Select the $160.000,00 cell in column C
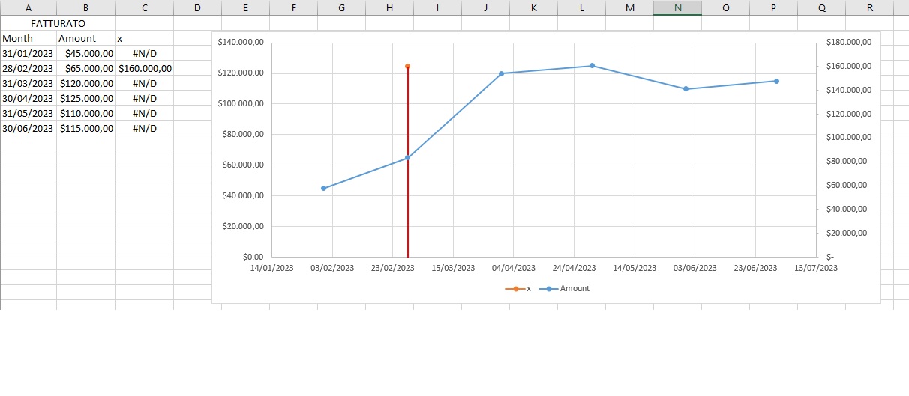The width and height of the screenshot is (909, 396). click(x=144, y=68)
